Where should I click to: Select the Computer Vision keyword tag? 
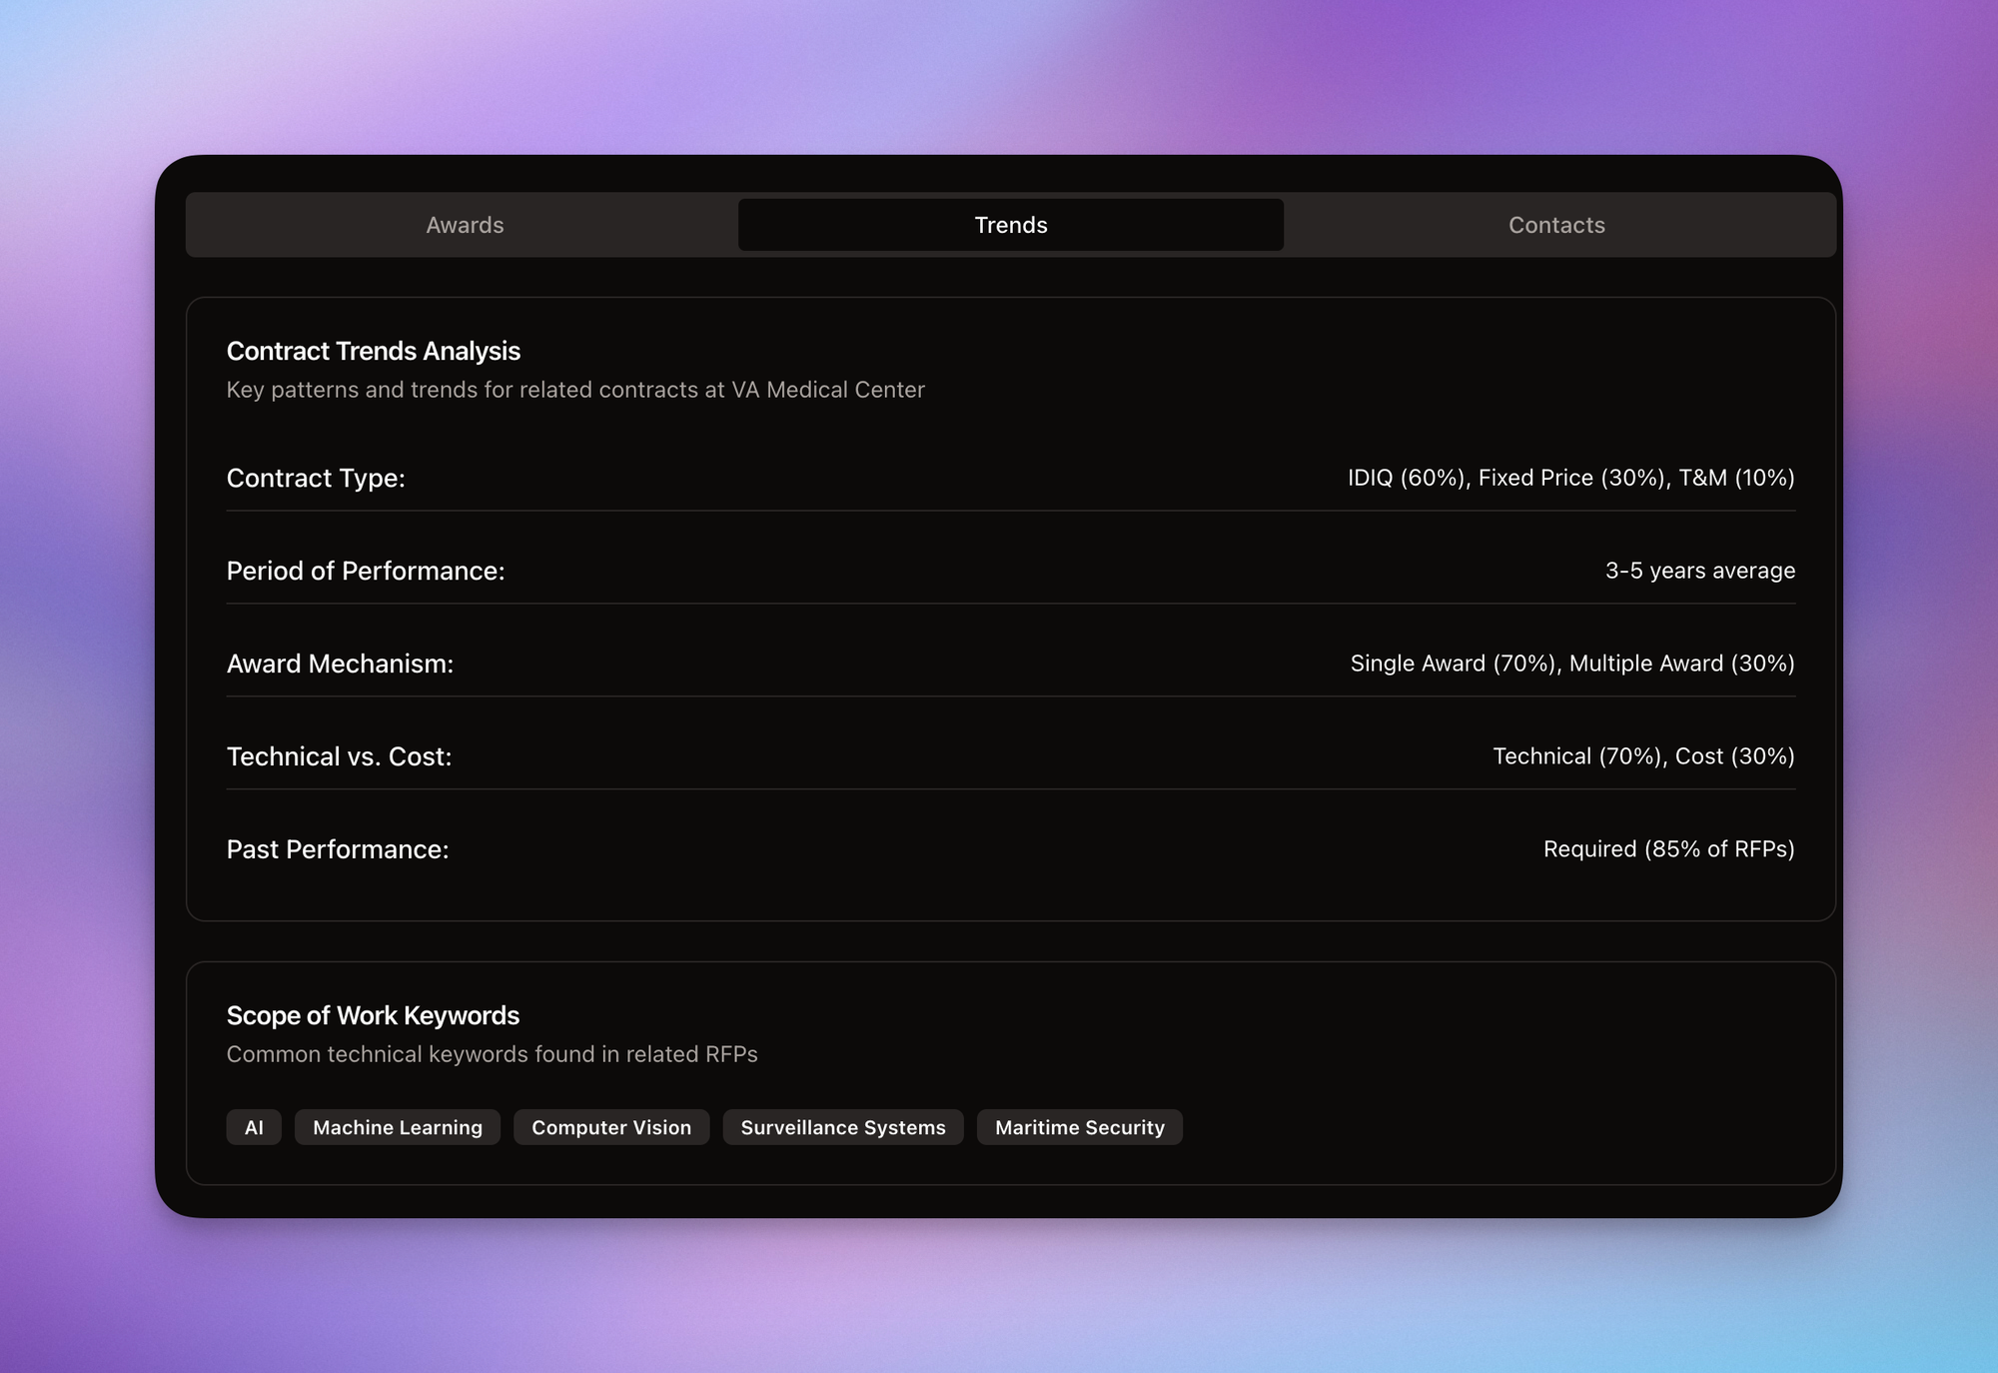point(610,1127)
